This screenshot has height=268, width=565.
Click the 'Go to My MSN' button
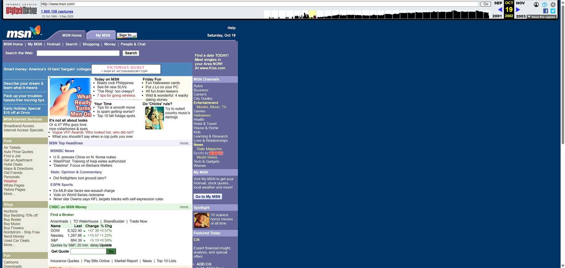click(x=208, y=197)
